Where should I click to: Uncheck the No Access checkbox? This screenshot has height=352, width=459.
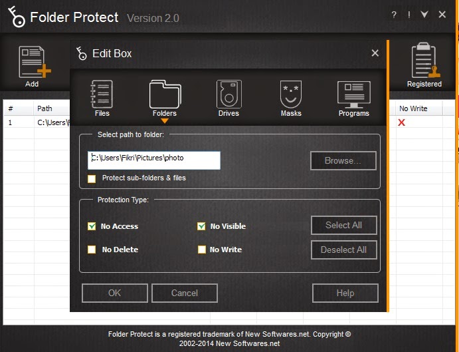(92, 226)
